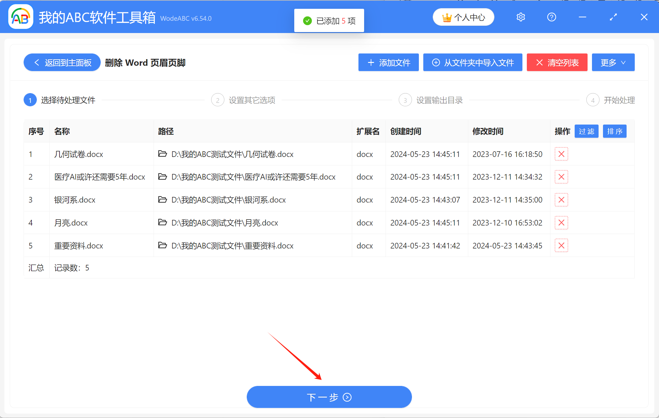The width and height of the screenshot is (659, 418).
Task: Open folder icon for 月亮.docx path
Action: click(162, 223)
